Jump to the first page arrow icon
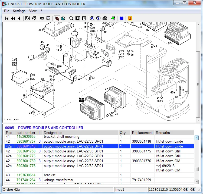The image size is (203, 194). point(7,18)
